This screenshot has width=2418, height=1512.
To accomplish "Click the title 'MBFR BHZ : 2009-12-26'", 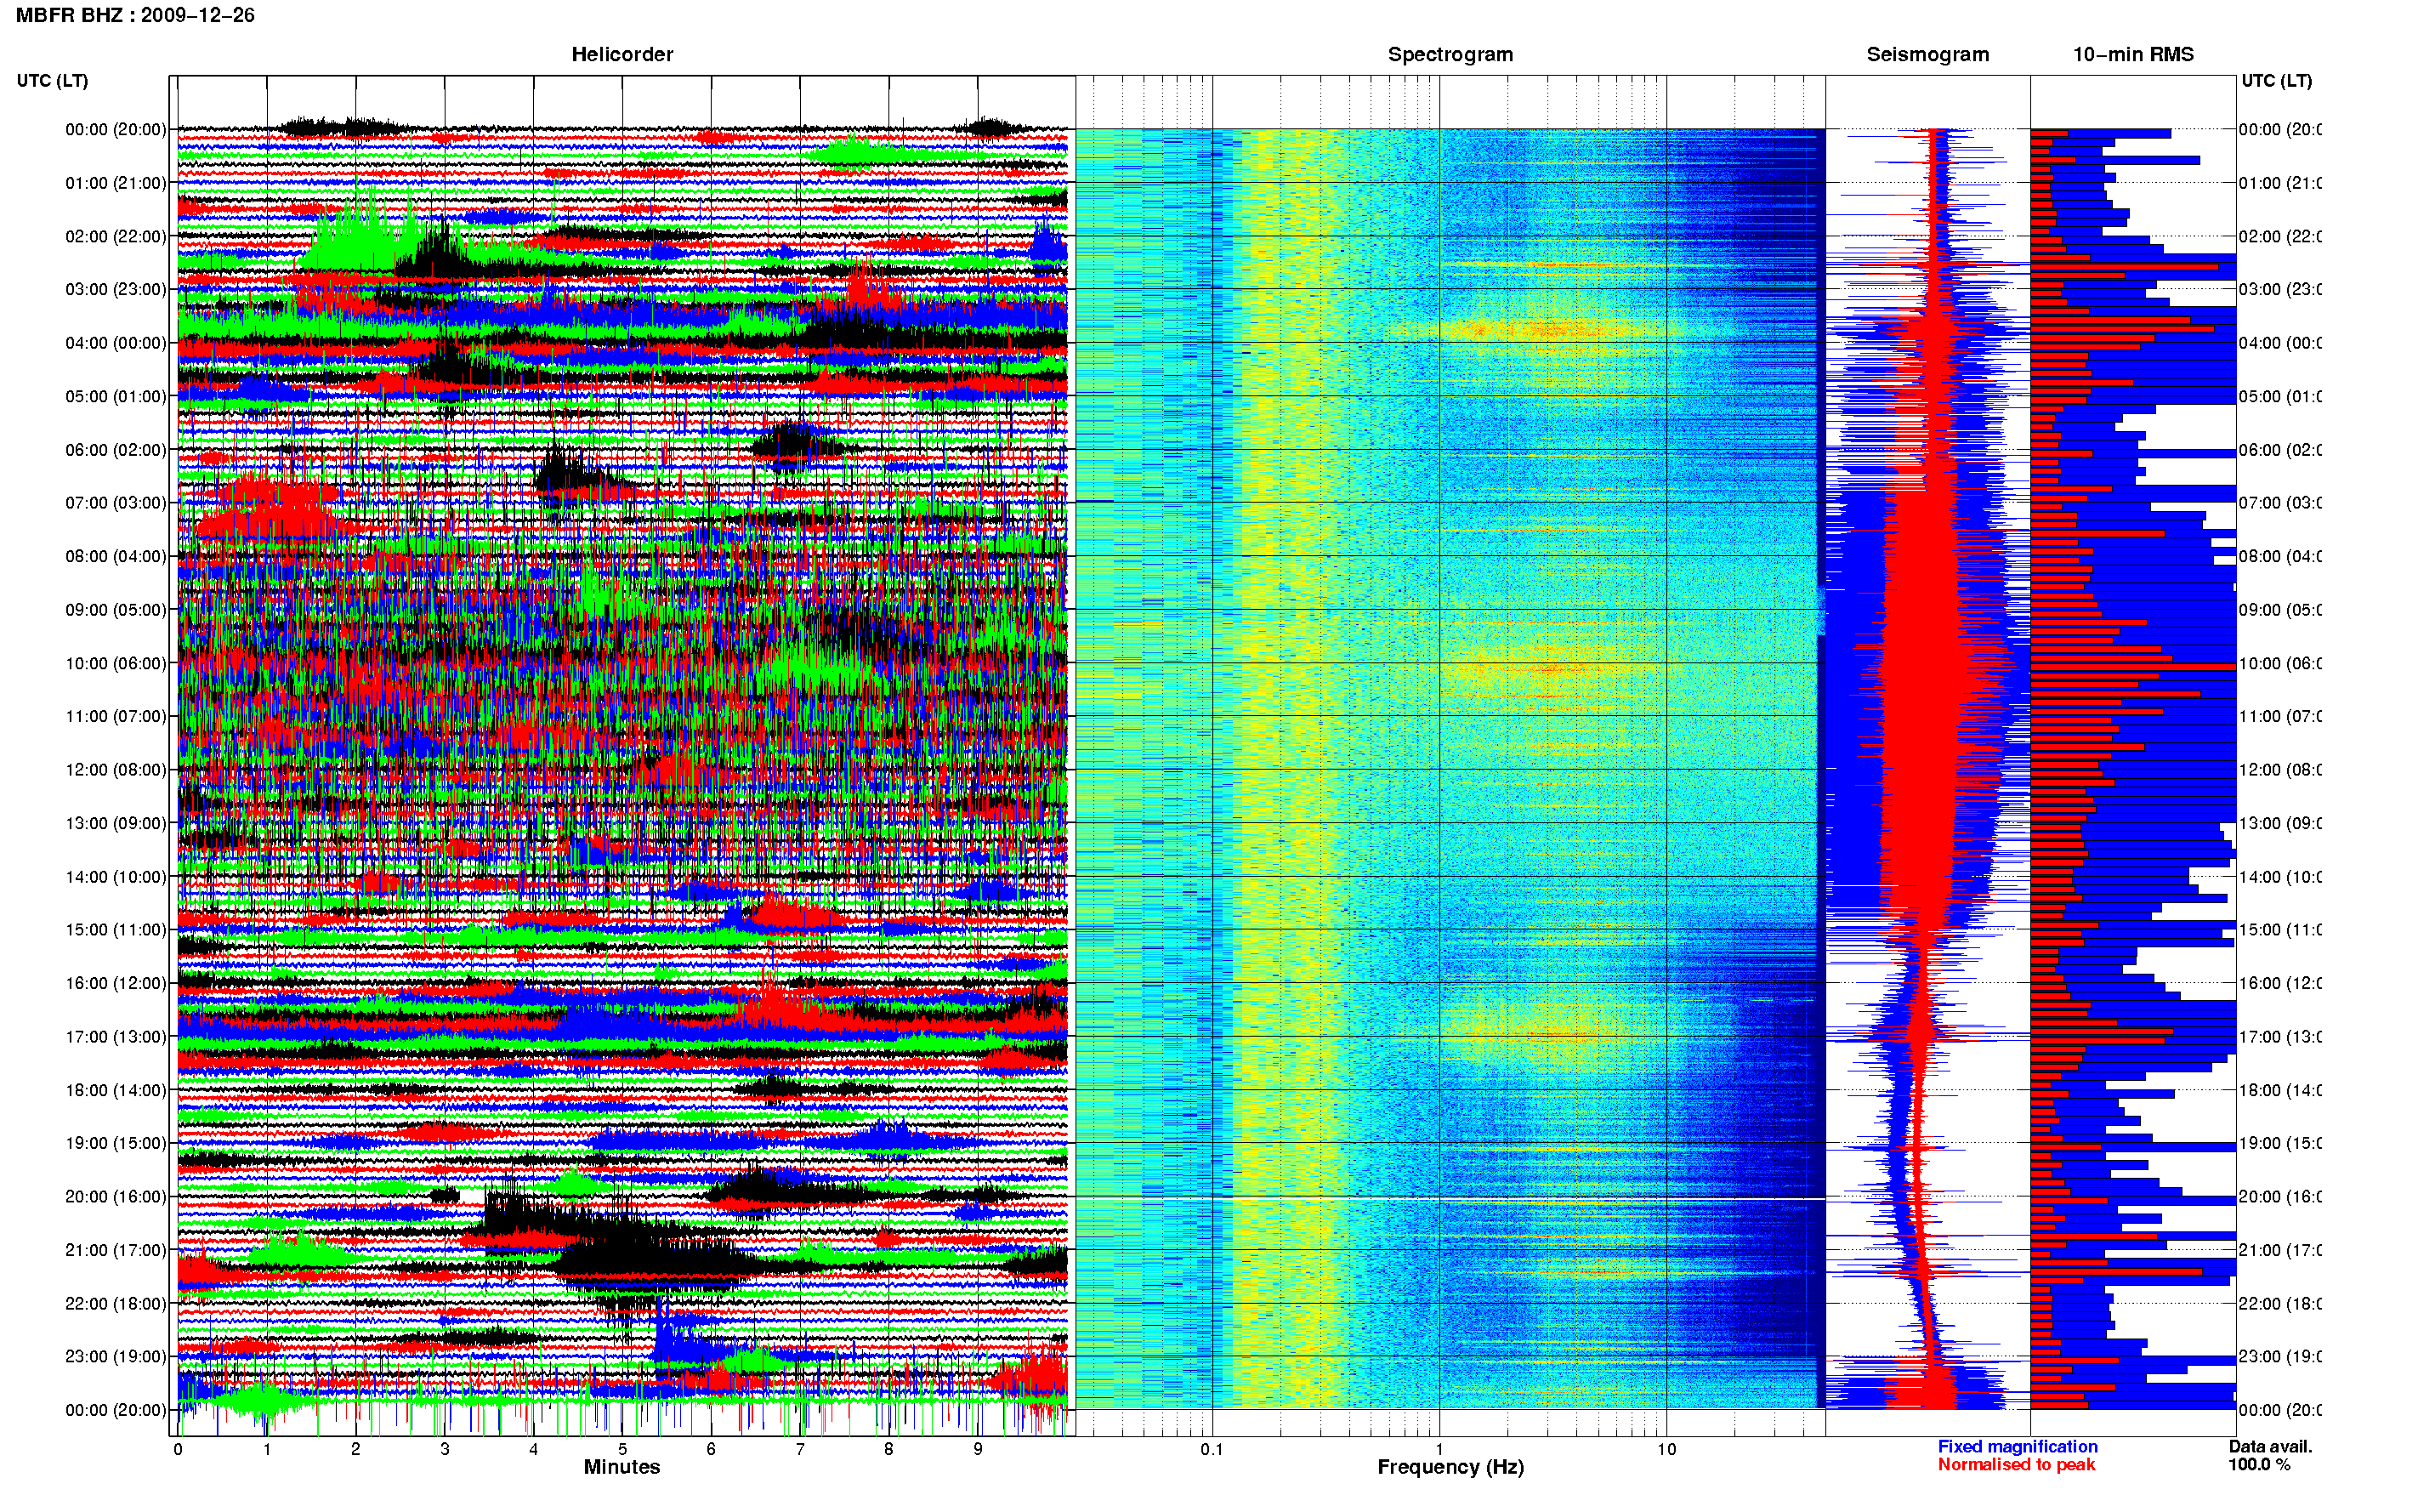I will pyautogui.click(x=135, y=15).
